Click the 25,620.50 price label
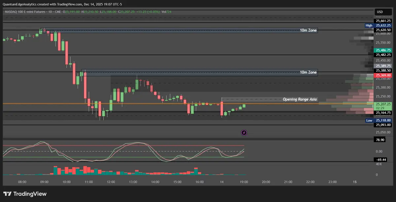The width and height of the screenshot is (396, 202). (x=383, y=30)
